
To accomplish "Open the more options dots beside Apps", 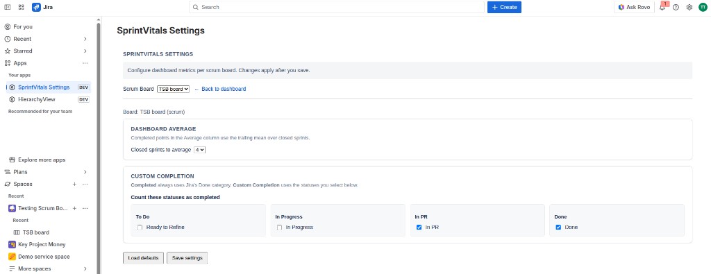I will pos(85,63).
